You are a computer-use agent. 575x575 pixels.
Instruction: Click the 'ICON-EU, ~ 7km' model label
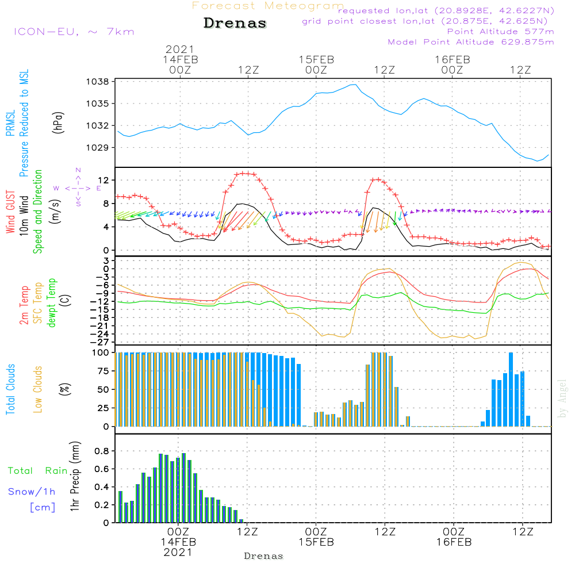(x=74, y=32)
